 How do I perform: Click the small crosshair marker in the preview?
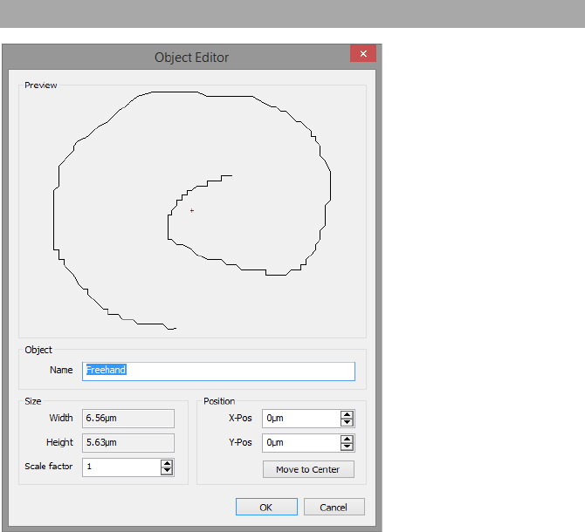point(191,210)
